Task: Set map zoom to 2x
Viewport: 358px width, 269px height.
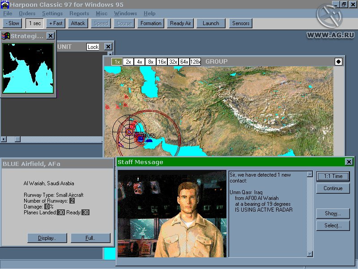Action: click(x=128, y=62)
